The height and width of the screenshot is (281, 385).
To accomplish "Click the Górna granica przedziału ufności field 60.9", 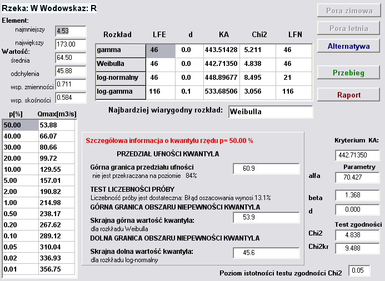I will click(266, 168).
